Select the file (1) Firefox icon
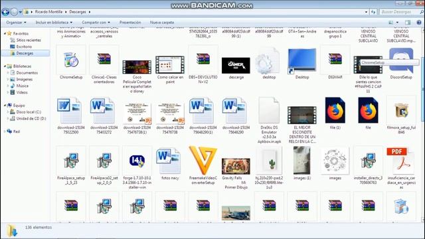The image size is (425, 239). click(x=335, y=110)
